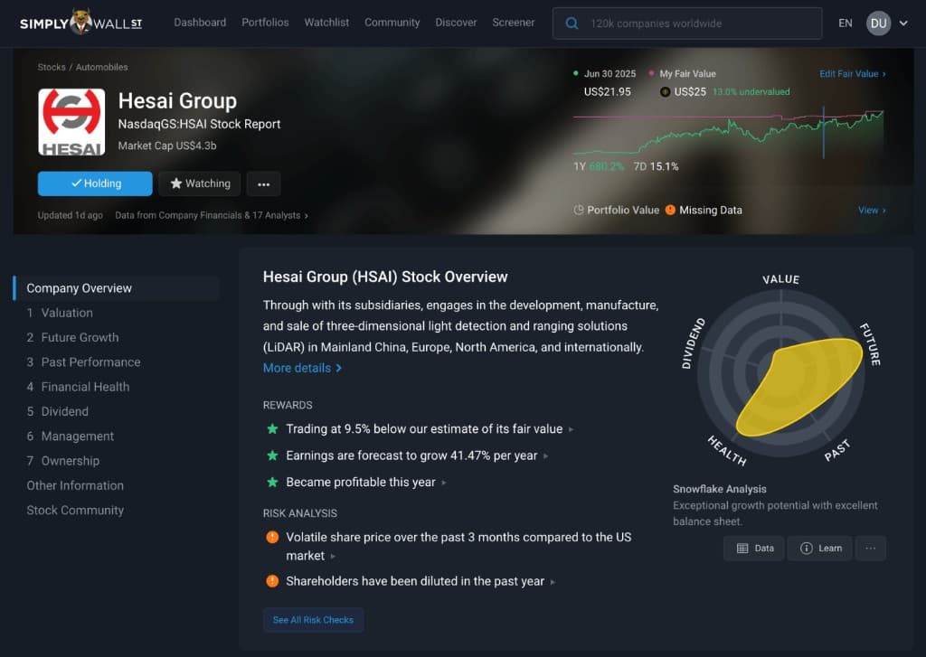Viewport: 926px width, 657px height.
Task: Click the Hesai company logo
Action: tap(71, 122)
